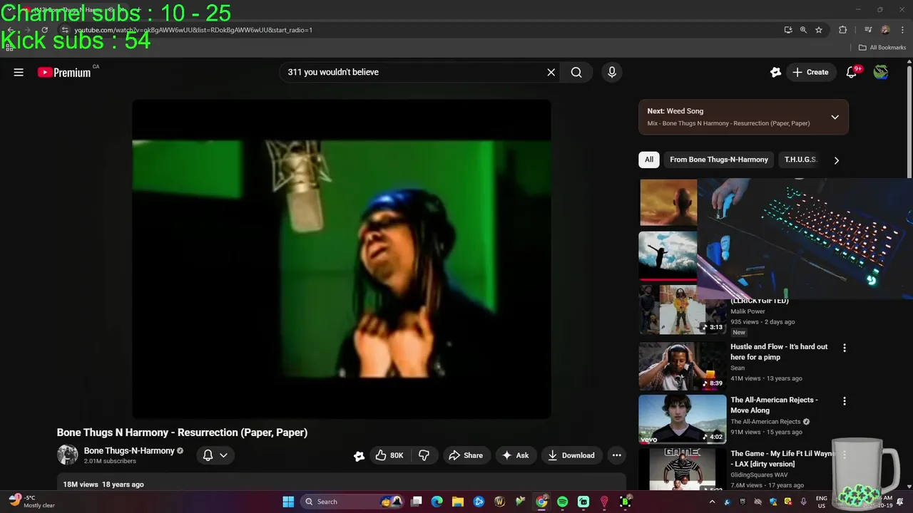
Task: Open more actions menu under the video
Action: click(x=616, y=455)
